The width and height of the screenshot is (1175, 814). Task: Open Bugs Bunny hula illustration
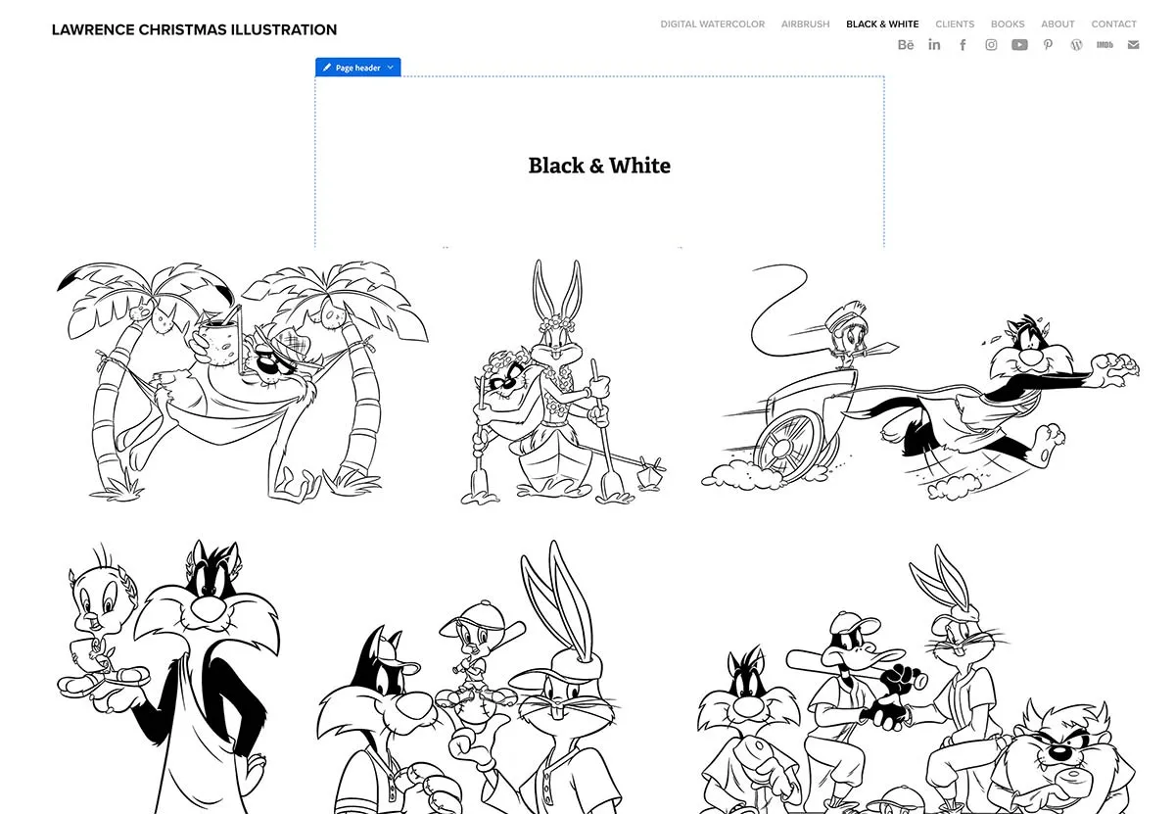(x=562, y=382)
